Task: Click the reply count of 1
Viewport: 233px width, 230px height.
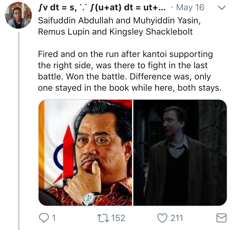Action: point(54,218)
